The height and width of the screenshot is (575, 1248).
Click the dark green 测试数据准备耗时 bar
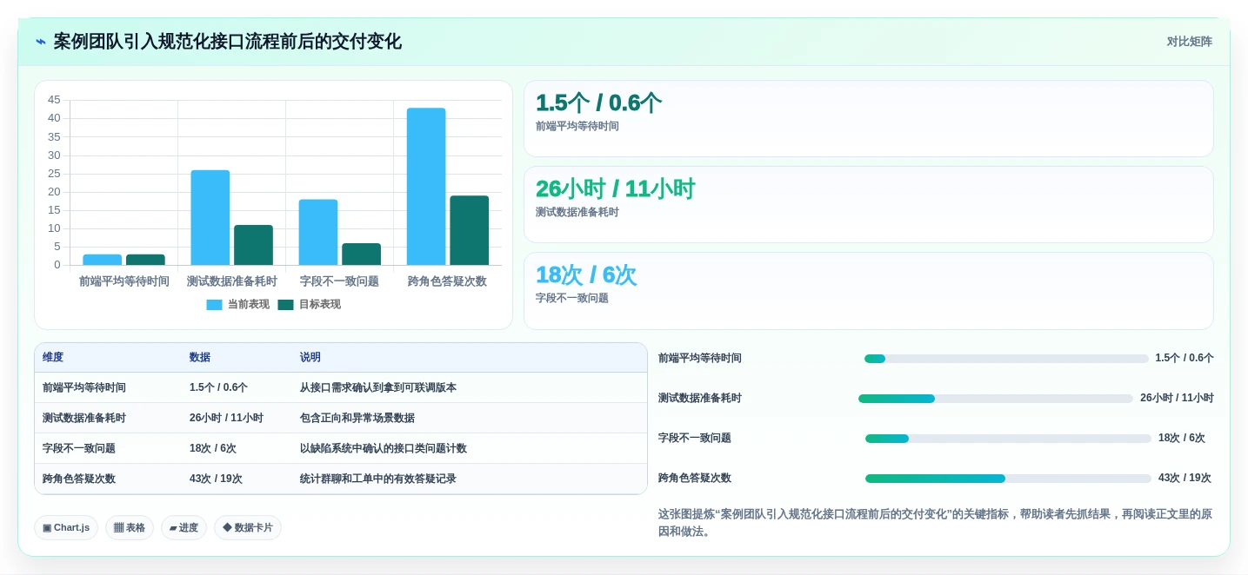(x=253, y=245)
